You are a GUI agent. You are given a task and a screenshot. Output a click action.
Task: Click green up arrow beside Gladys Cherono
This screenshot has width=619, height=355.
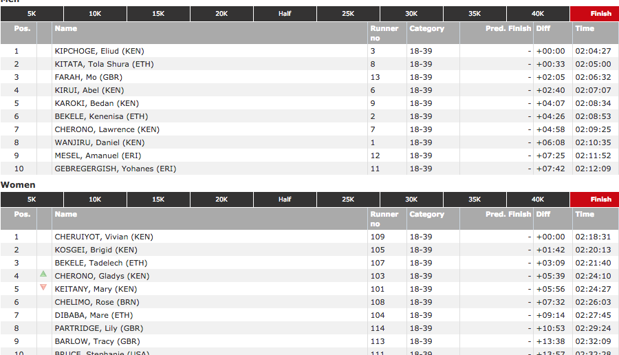43,274
